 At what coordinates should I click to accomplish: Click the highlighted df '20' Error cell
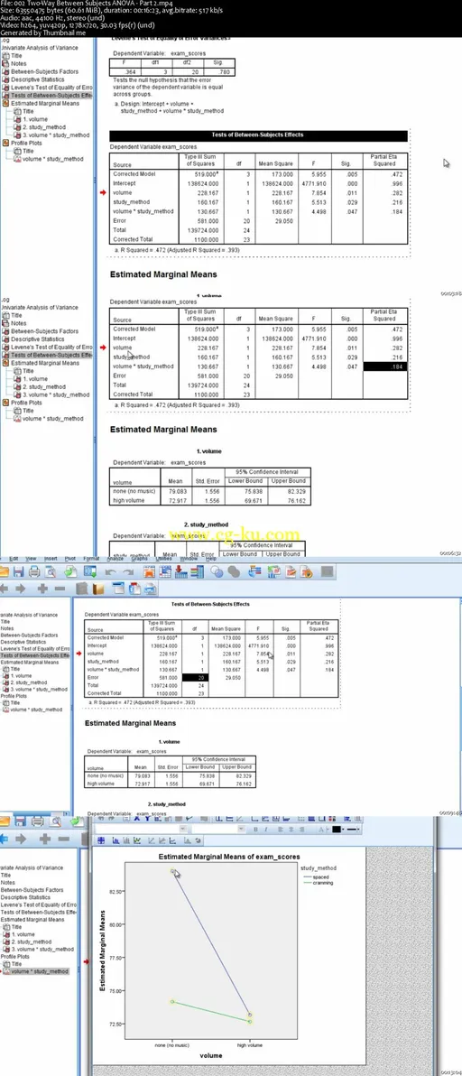coord(197,677)
